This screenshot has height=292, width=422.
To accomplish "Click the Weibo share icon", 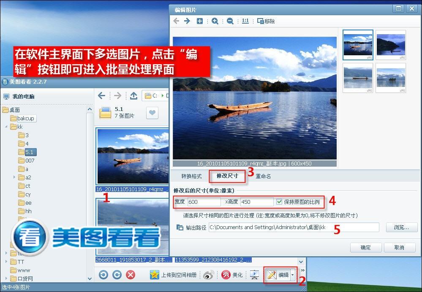I will [209, 275].
